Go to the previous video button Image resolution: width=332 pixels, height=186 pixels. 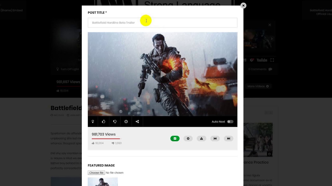pos(215,138)
